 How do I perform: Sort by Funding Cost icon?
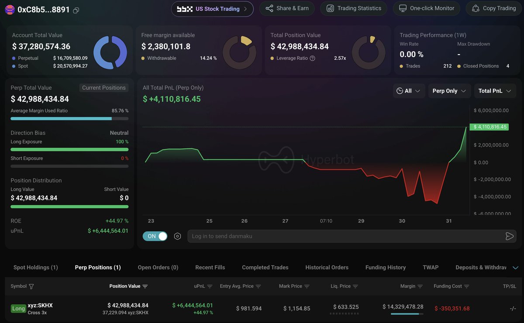(x=467, y=286)
